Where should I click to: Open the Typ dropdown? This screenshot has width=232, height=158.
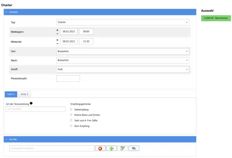(x=123, y=22)
